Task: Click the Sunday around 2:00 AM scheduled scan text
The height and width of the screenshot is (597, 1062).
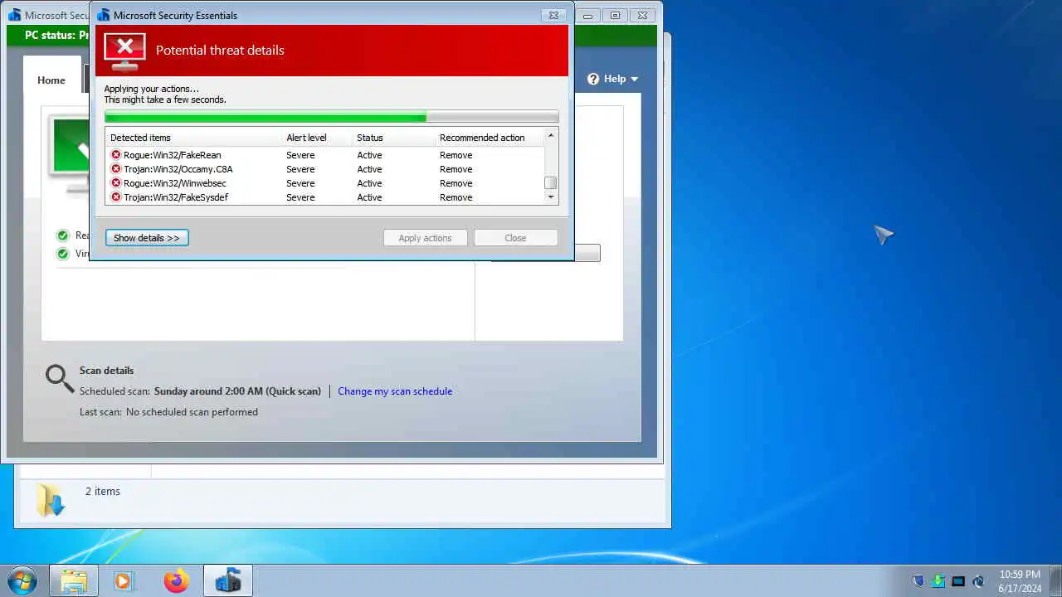Action: 237,391
